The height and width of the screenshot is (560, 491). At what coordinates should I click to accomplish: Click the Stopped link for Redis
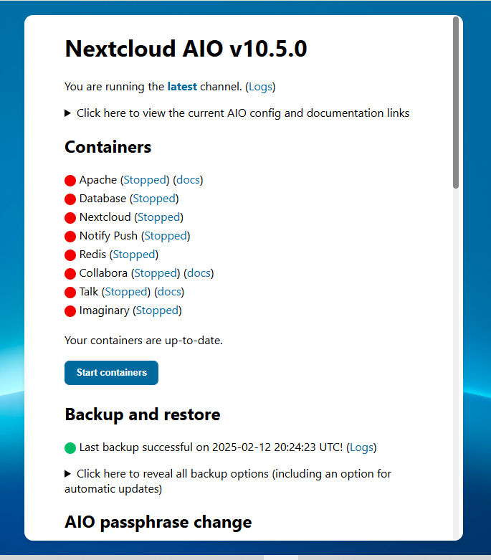[x=134, y=255]
